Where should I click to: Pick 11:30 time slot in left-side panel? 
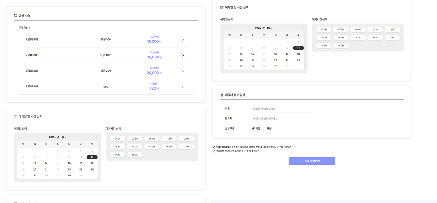click(169, 139)
